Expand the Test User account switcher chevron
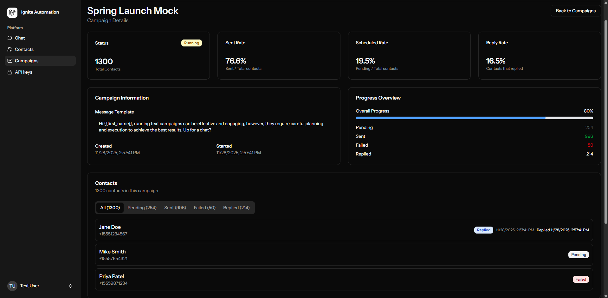The image size is (608, 298). click(70, 286)
